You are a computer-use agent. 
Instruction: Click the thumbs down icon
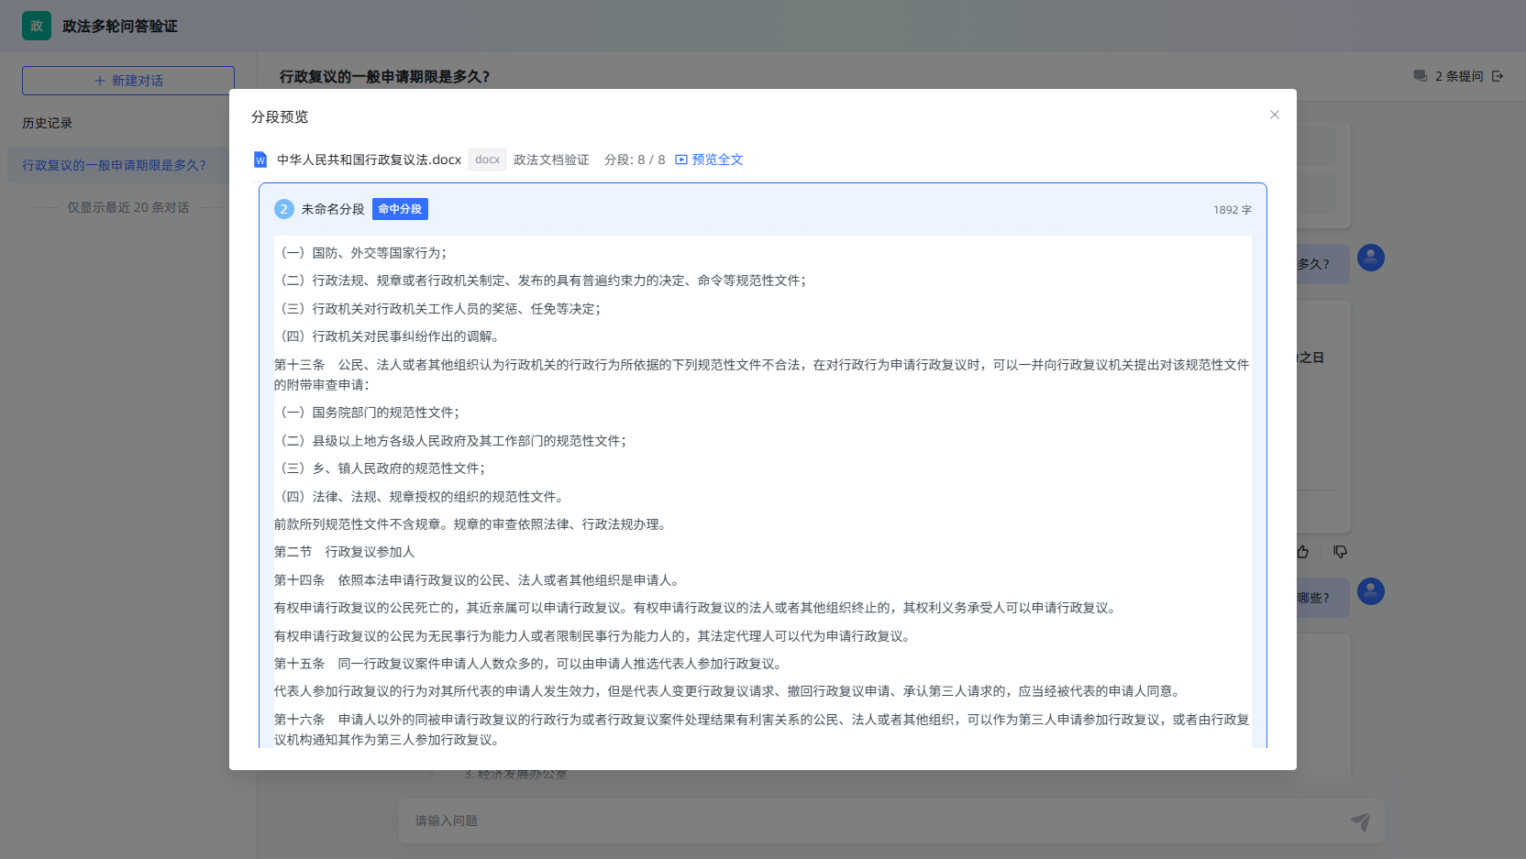point(1341,552)
